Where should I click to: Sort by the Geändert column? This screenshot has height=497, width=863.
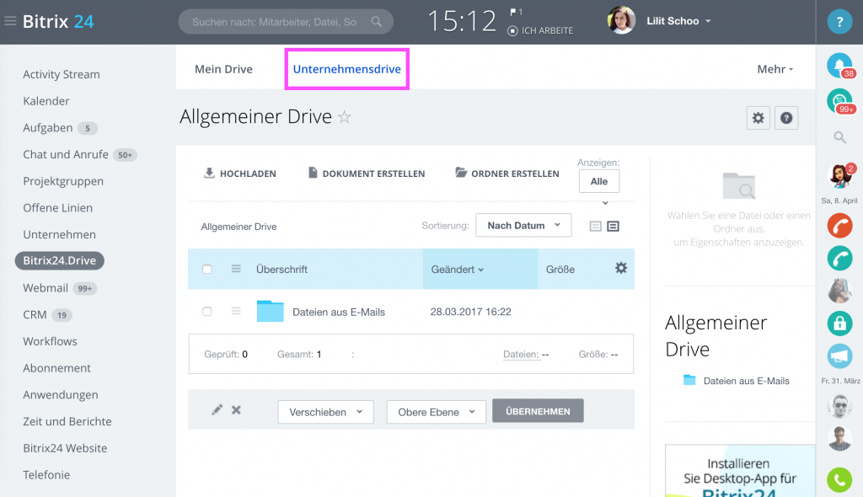458,270
